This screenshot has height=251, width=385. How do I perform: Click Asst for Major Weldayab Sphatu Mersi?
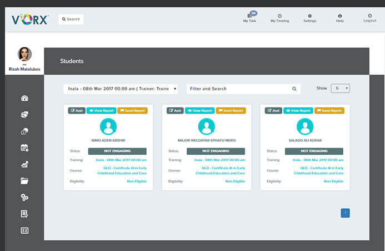tap(175, 111)
